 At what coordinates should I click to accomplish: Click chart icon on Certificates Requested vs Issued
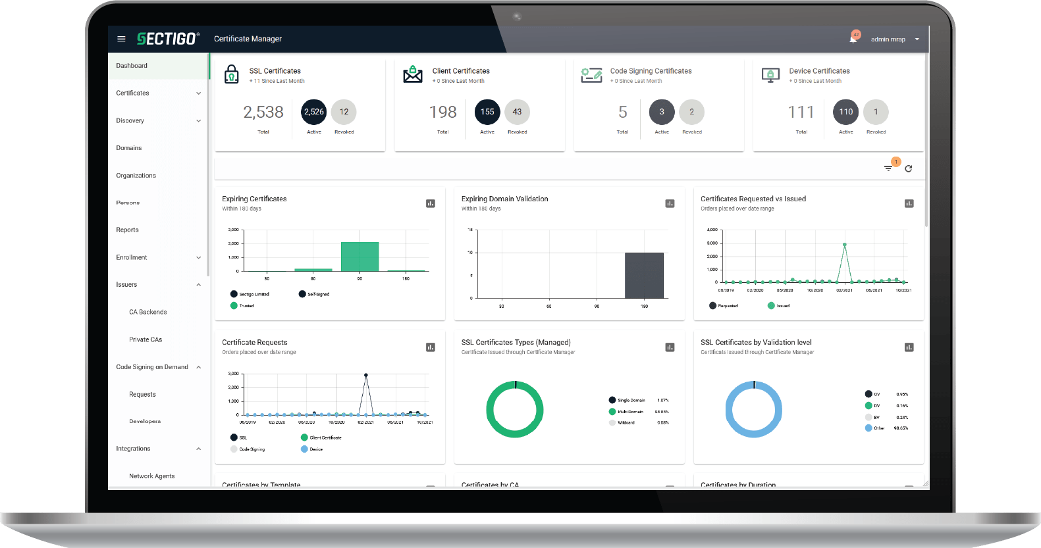click(909, 204)
